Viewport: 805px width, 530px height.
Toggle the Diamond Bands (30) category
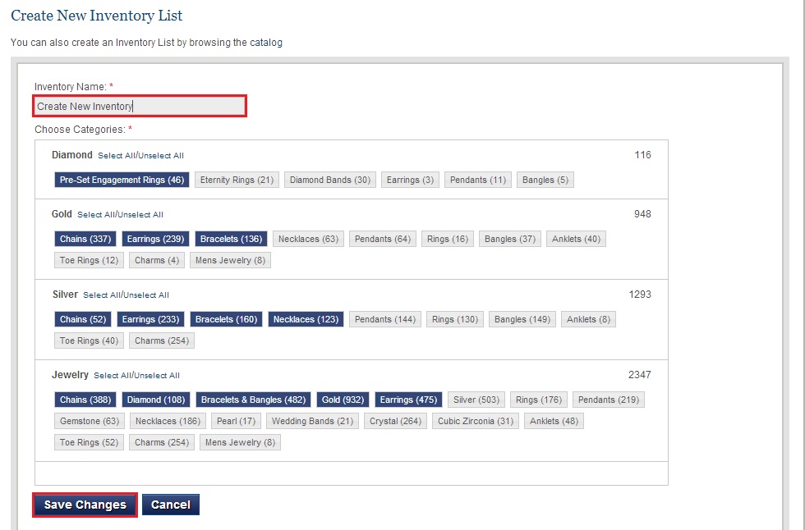[330, 180]
